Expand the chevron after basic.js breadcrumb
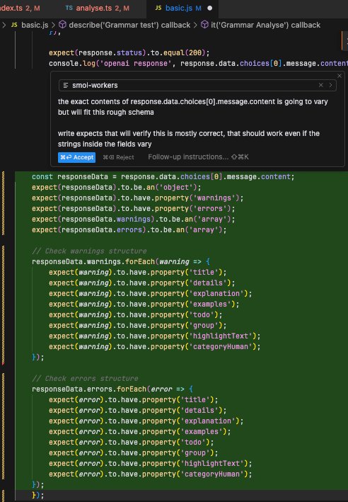 pos(54,25)
